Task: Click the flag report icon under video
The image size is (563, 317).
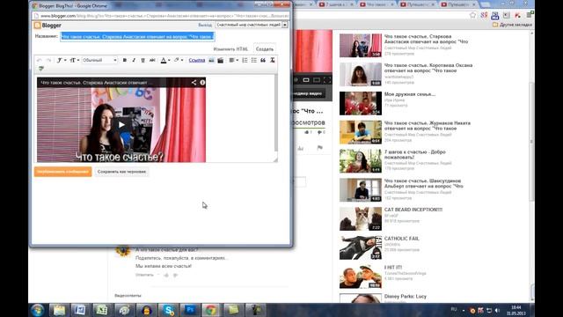Action: click(319, 147)
